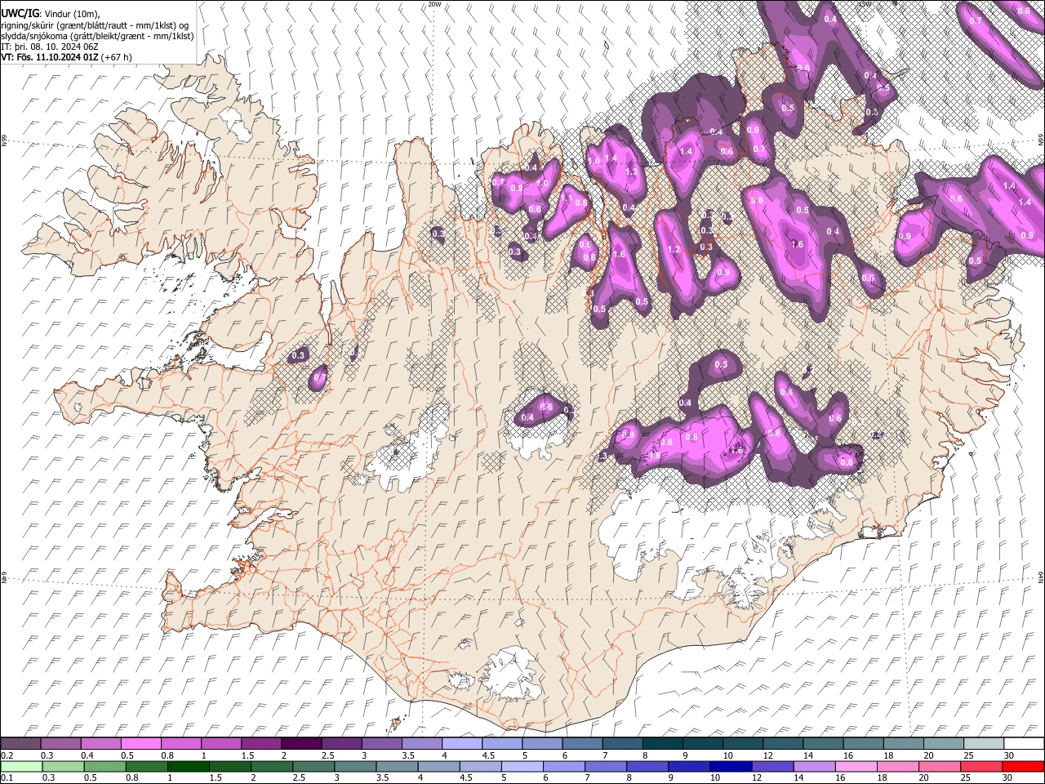Select the pinkish-red swatch for 25–30 in the lower legend
Viewport: 1045px width, 784px height.
point(980,766)
